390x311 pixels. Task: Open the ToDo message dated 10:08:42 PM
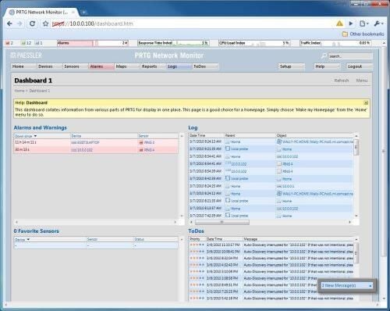tap(298, 252)
